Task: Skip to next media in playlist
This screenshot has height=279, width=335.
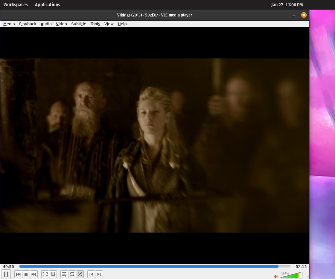Action: [x=34, y=274]
